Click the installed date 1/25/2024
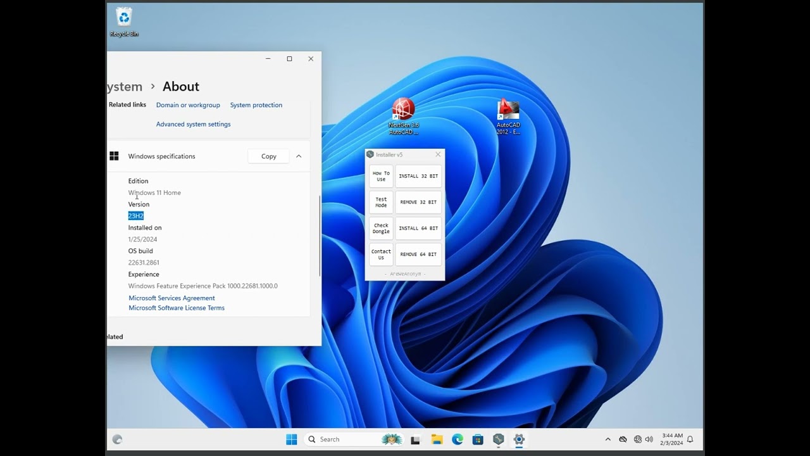Image resolution: width=810 pixels, height=456 pixels. [142, 239]
